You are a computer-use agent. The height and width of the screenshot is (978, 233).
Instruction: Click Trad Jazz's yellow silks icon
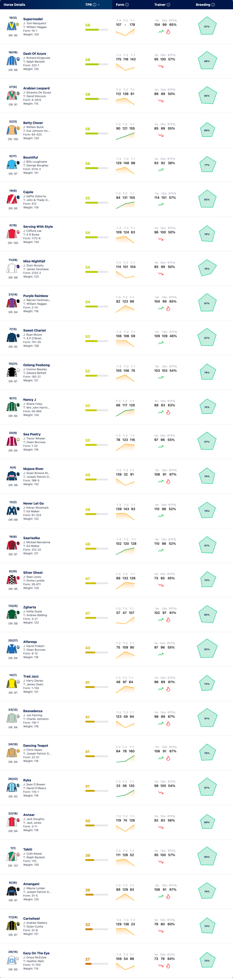(11, 683)
